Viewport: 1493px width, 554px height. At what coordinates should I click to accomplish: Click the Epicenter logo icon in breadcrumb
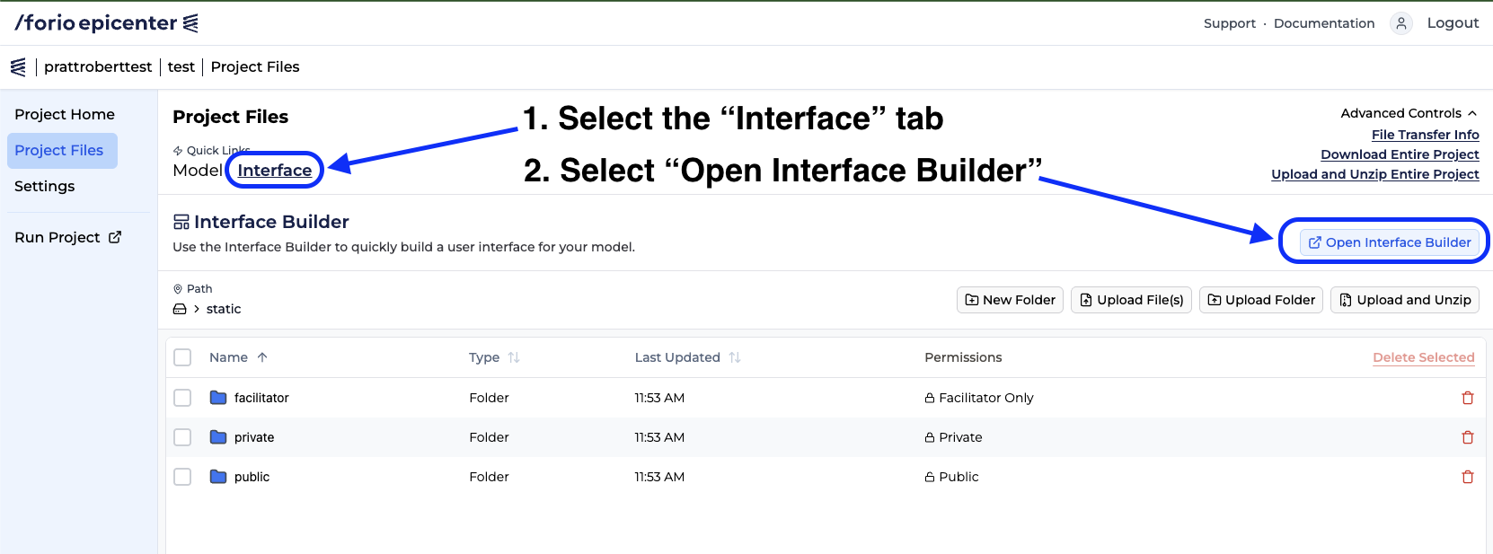[x=18, y=67]
